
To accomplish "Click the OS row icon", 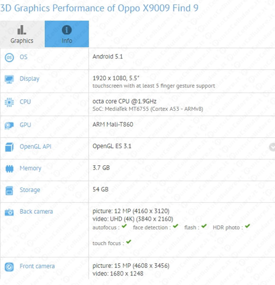I will click(x=9, y=57).
